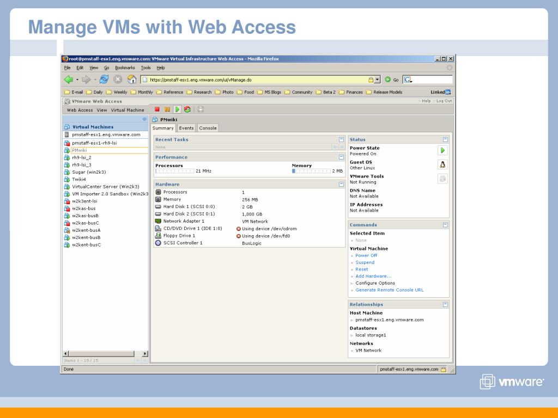Click the Suspend command link

click(x=365, y=262)
